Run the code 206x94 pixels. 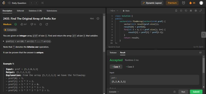(x=183, y=92)
